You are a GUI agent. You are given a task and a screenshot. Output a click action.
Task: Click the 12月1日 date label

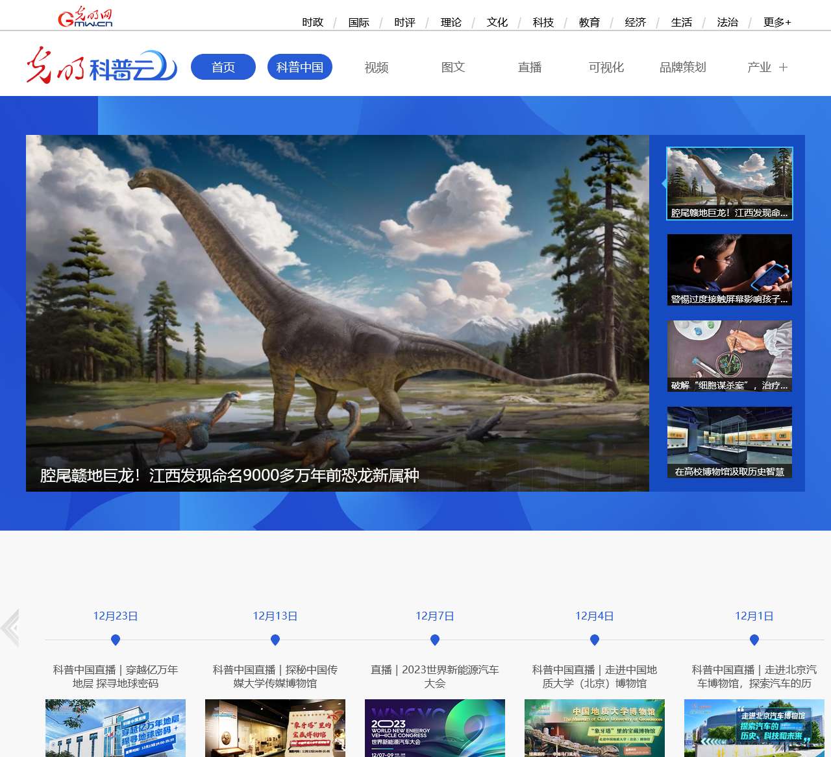point(754,616)
